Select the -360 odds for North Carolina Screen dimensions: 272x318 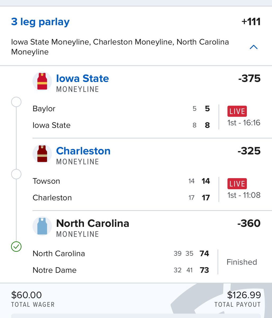(x=249, y=223)
